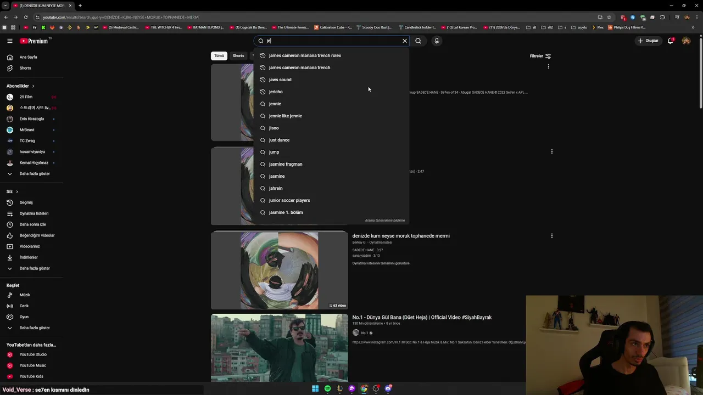Open No.1 Dünya Gül Bana video thumbnail
Screen dimensions: 703x395
[x=279, y=348]
